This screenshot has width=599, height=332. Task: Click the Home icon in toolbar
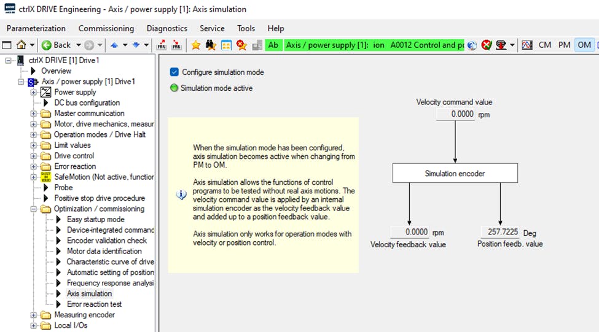click(22, 45)
